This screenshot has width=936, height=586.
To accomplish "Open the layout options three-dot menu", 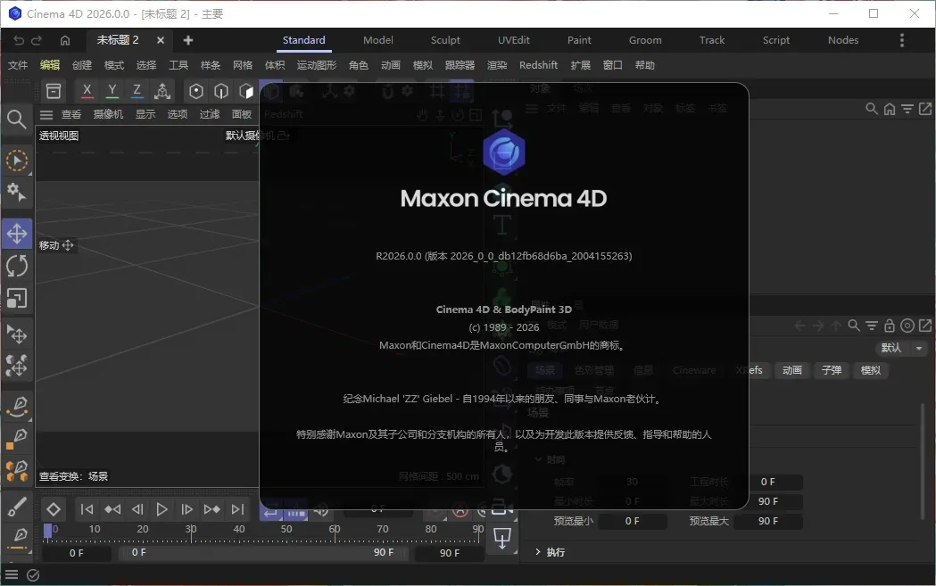I will pos(901,40).
